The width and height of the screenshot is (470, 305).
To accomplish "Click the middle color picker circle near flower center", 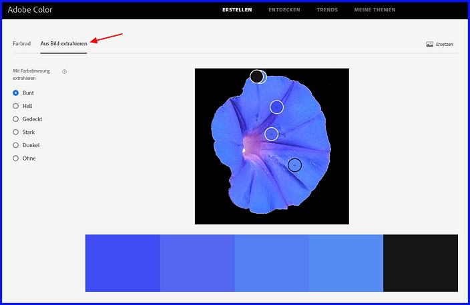I will pyautogui.click(x=271, y=134).
